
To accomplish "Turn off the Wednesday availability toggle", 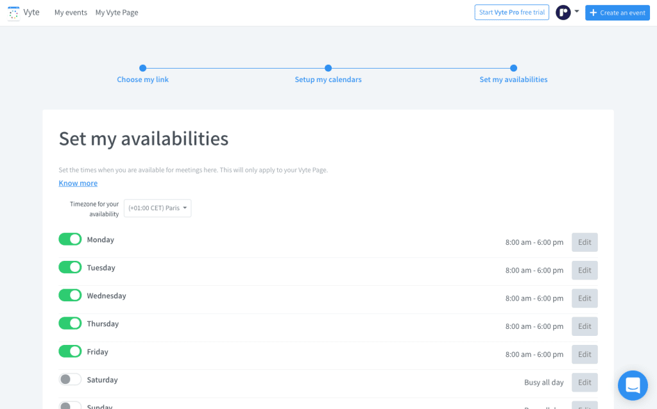I will click(x=70, y=295).
